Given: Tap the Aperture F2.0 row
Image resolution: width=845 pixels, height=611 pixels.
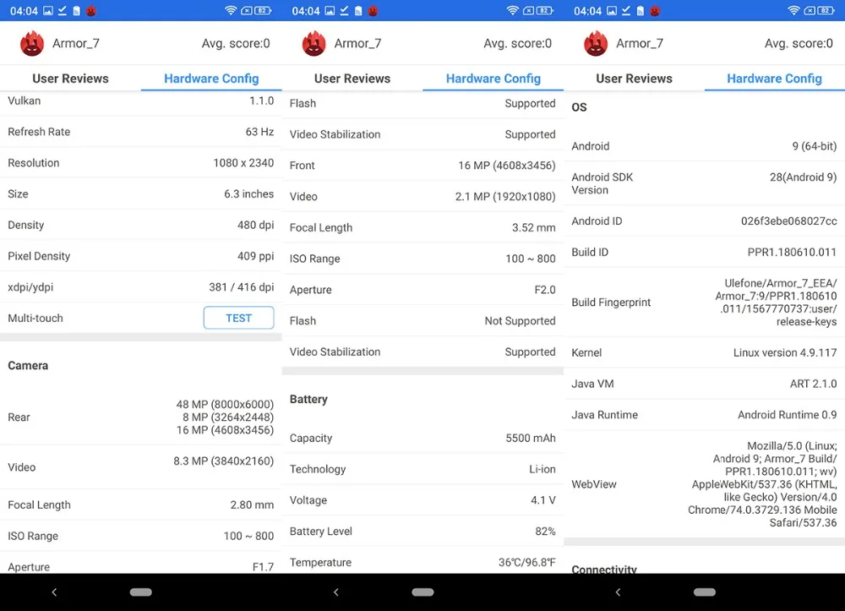Looking at the screenshot, I should [x=422, y=290].
